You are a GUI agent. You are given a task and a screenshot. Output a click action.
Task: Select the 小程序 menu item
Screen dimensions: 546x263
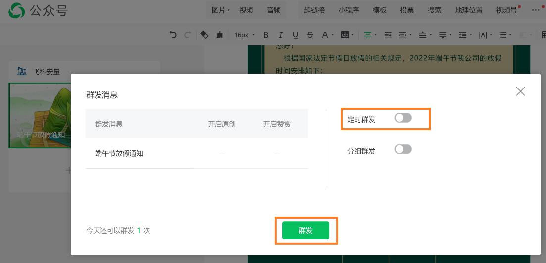(348, 10)
